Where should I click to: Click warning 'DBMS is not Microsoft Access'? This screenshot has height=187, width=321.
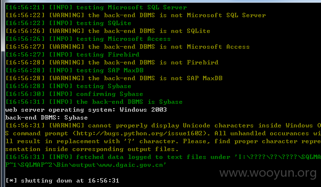[x=127, y=47]
